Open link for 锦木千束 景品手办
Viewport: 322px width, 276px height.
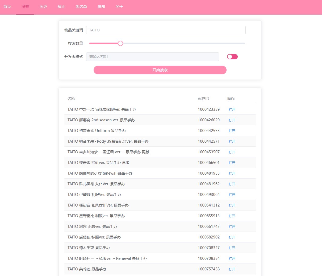(x=232, y=248)
